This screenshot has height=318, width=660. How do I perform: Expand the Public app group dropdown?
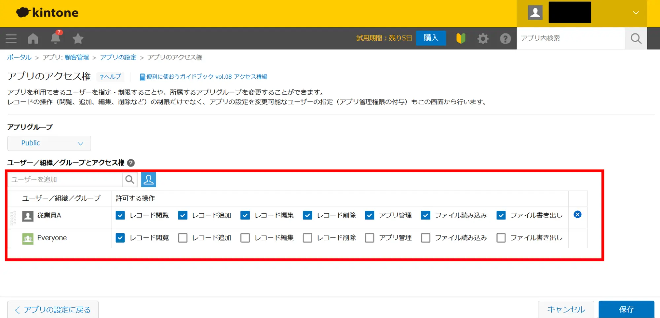pyautogui.click(x=49, y=143)
